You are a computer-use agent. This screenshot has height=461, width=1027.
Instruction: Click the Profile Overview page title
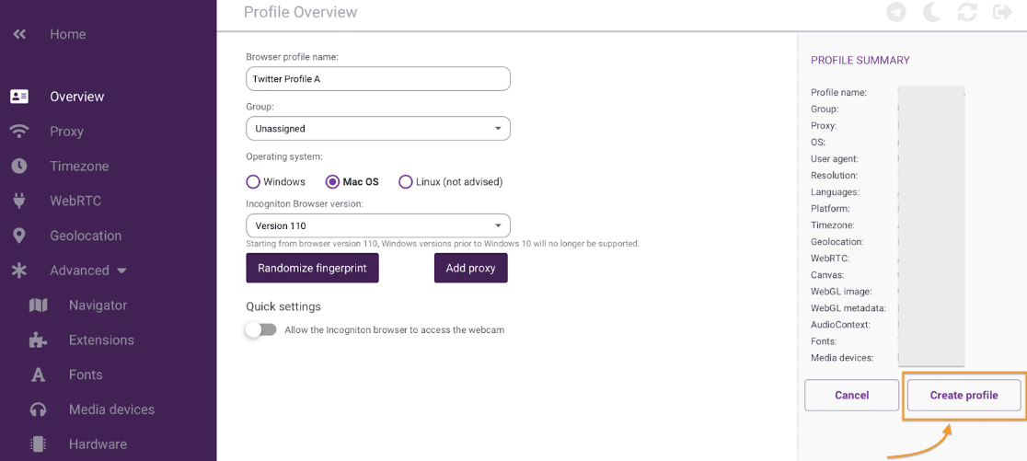301,12
